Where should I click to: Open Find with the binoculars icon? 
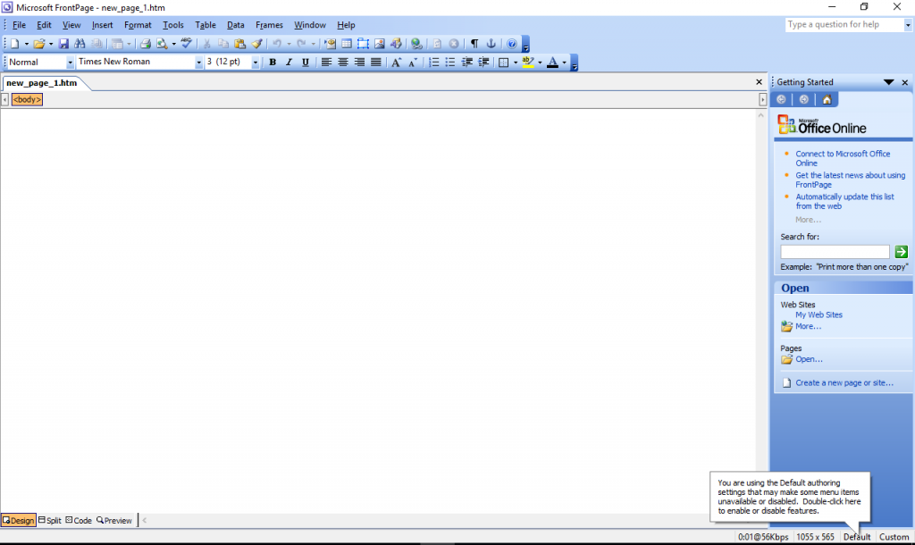pyautogui.click(x=80, y=44)
